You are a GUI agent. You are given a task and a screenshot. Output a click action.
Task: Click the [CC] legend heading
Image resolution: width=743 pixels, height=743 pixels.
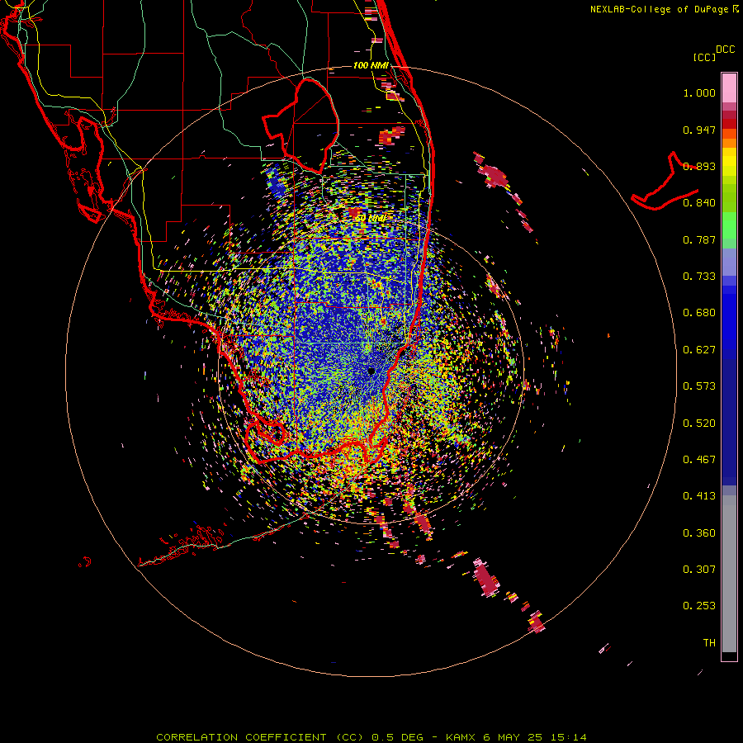click(x=704, y=57)
